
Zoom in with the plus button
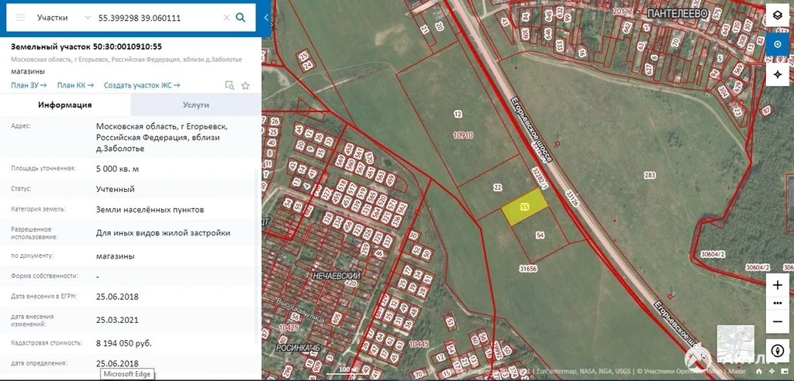click(778, 285)
